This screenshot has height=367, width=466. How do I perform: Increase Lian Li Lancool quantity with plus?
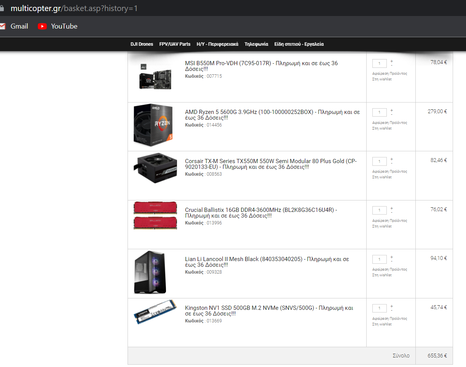[391, 257]
